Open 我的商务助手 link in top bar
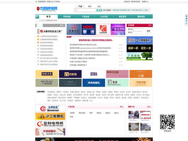The height and width of the screenshot is (141, 188). click(136, 2)
